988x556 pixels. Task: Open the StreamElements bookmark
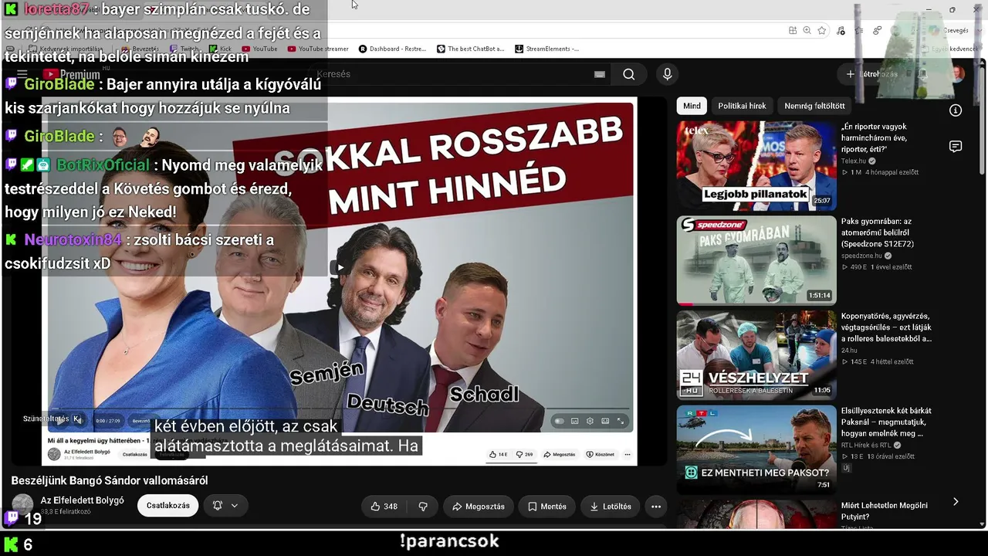(546, 49)
